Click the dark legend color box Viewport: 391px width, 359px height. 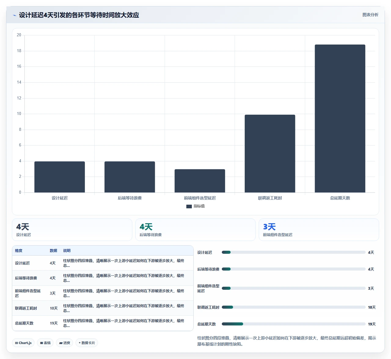(189, 206)
